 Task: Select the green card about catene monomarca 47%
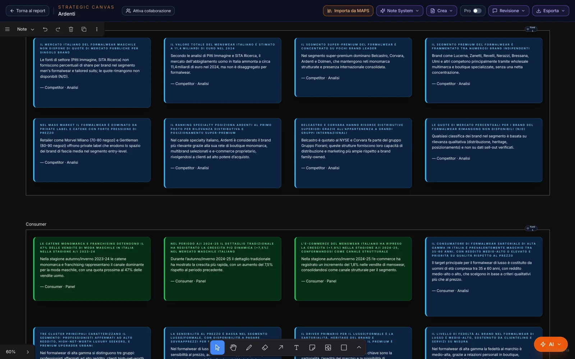[x=92, y=269]
